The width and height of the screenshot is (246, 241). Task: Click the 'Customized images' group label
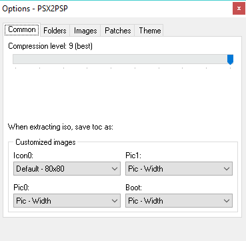click(x=45, y=142)
